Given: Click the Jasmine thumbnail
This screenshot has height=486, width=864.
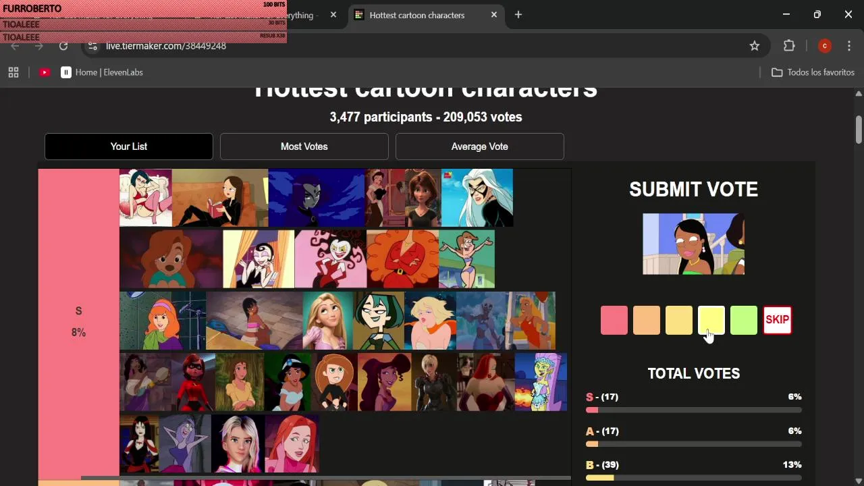Looking at the screenshot, I should coord(288,382).
